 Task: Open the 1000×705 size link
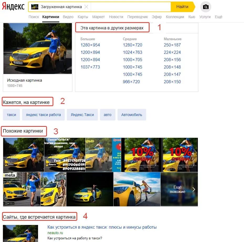132,60
